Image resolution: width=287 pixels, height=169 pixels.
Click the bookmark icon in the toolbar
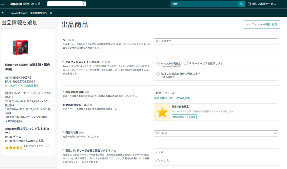tap(3, 13)
